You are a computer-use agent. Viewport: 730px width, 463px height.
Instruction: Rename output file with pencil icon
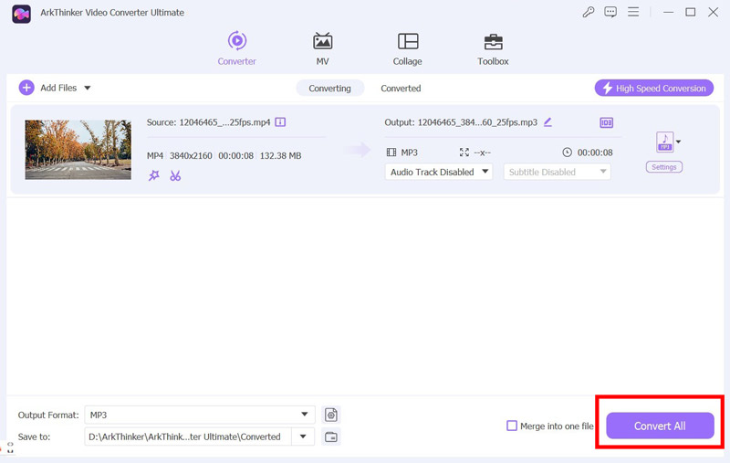tap(548, 122)
